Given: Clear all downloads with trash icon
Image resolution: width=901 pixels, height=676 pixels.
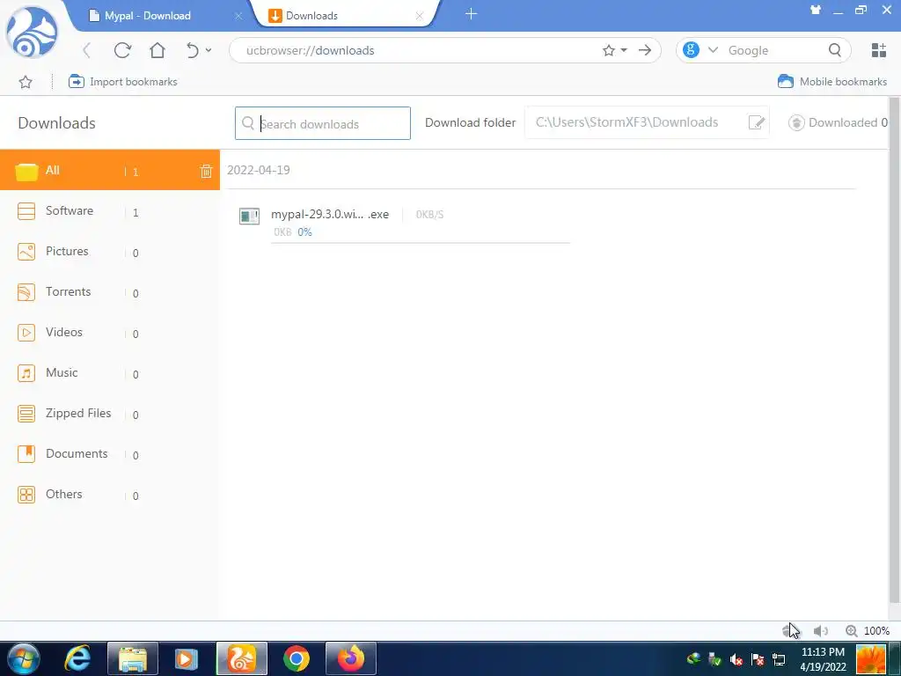Looking at the screenshot, I should click(206, 171).
